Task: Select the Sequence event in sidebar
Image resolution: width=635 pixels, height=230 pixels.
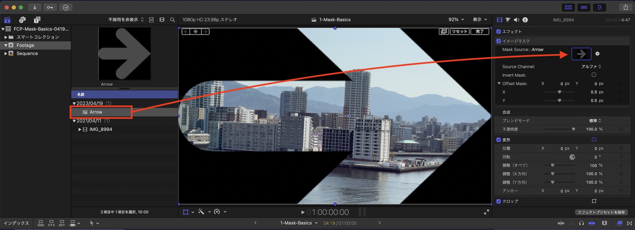Action: 27,54
